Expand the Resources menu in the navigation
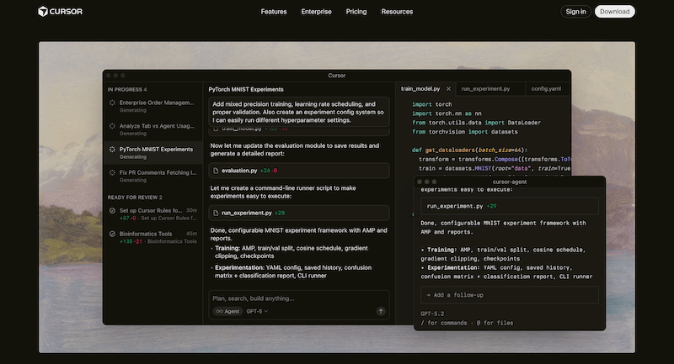 pyautogui.click(x=397, y=12)
